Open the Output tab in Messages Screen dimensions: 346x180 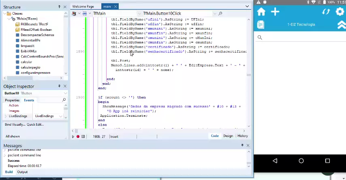point(22,172)
